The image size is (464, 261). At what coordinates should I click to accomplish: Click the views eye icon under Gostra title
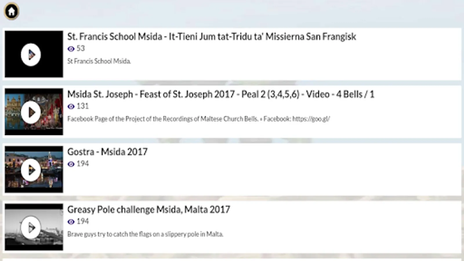coord(71,164)
